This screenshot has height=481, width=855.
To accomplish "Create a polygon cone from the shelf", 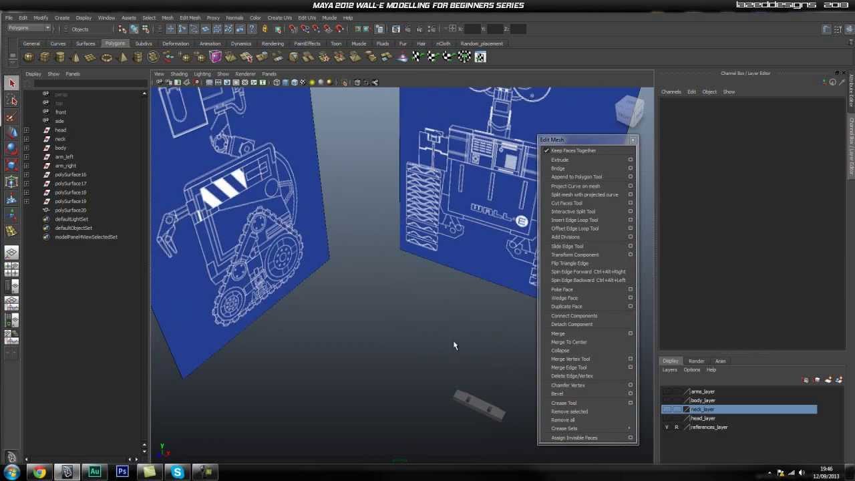I will pyautogui.click(x=75, y=57).
